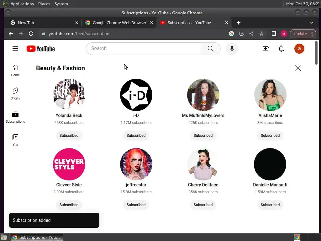The width and height of the screenshot is (321, 241).
Task: Click in the YouTube Search field
Action: [144, 49]
